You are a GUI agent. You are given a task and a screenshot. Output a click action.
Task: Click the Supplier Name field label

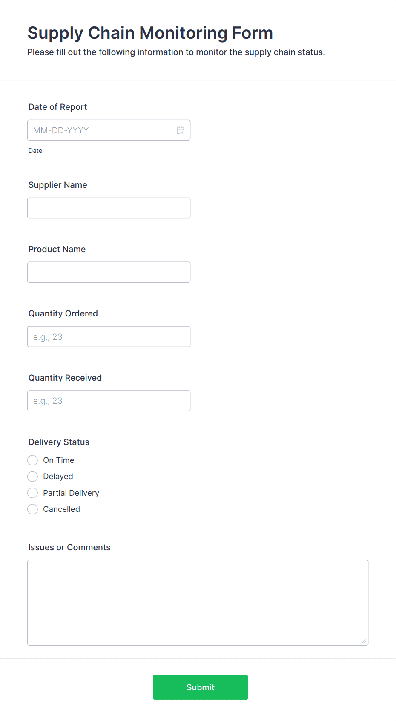click(58, 185)
